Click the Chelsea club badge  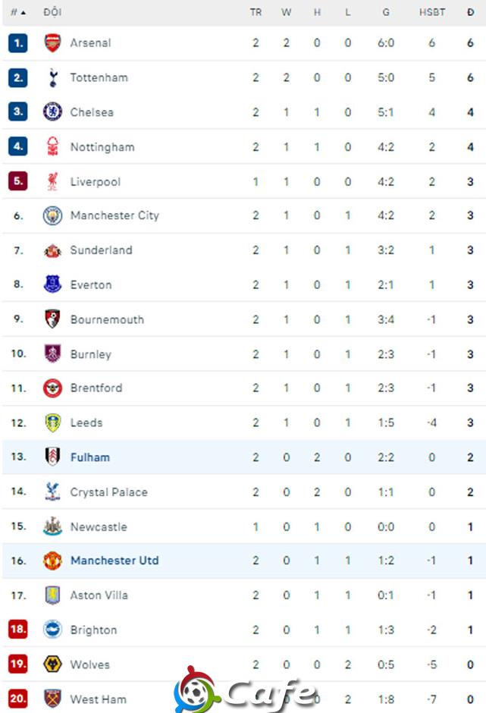tap(52, 112)
